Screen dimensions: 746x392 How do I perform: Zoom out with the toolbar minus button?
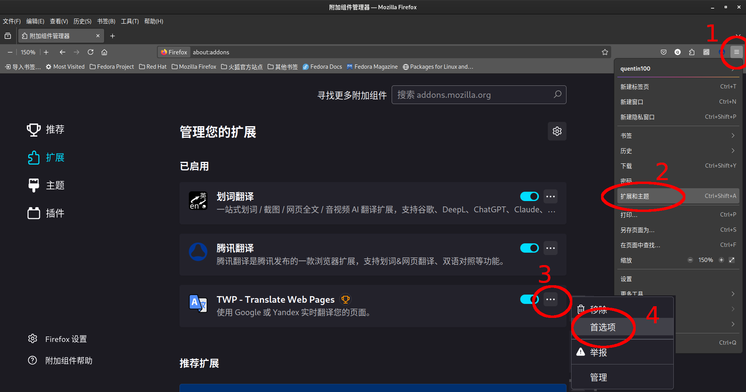[10, 52]
